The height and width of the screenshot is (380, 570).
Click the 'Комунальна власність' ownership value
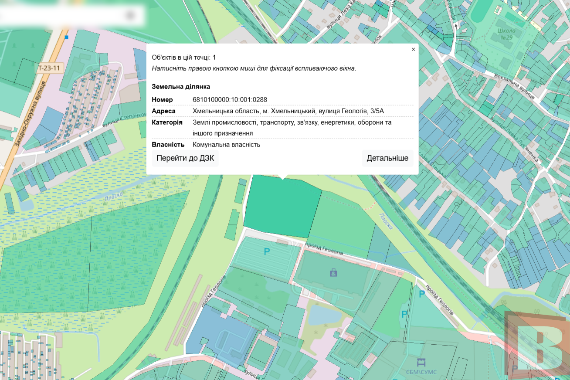pyautogui.click(x=226, y=145)
